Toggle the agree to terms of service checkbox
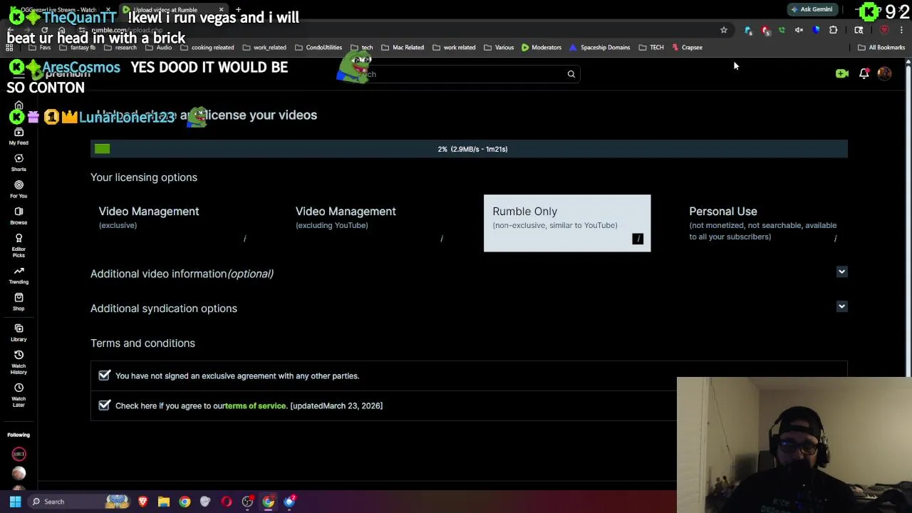Image resolution: width=912 pixels, height=513 pixels. point(105,405)
